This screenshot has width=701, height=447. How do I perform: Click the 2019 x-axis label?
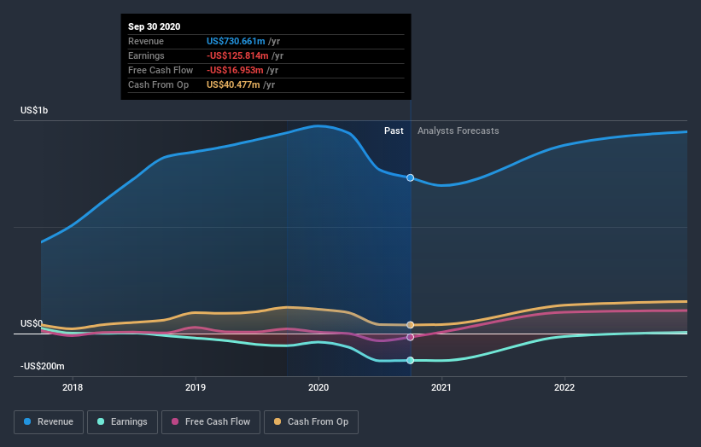pyautogui.click(x=196, y=387)
